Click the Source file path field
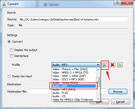The width and height of the screenshot is (135, 109). pyautogui.click(x=73, y=19)
